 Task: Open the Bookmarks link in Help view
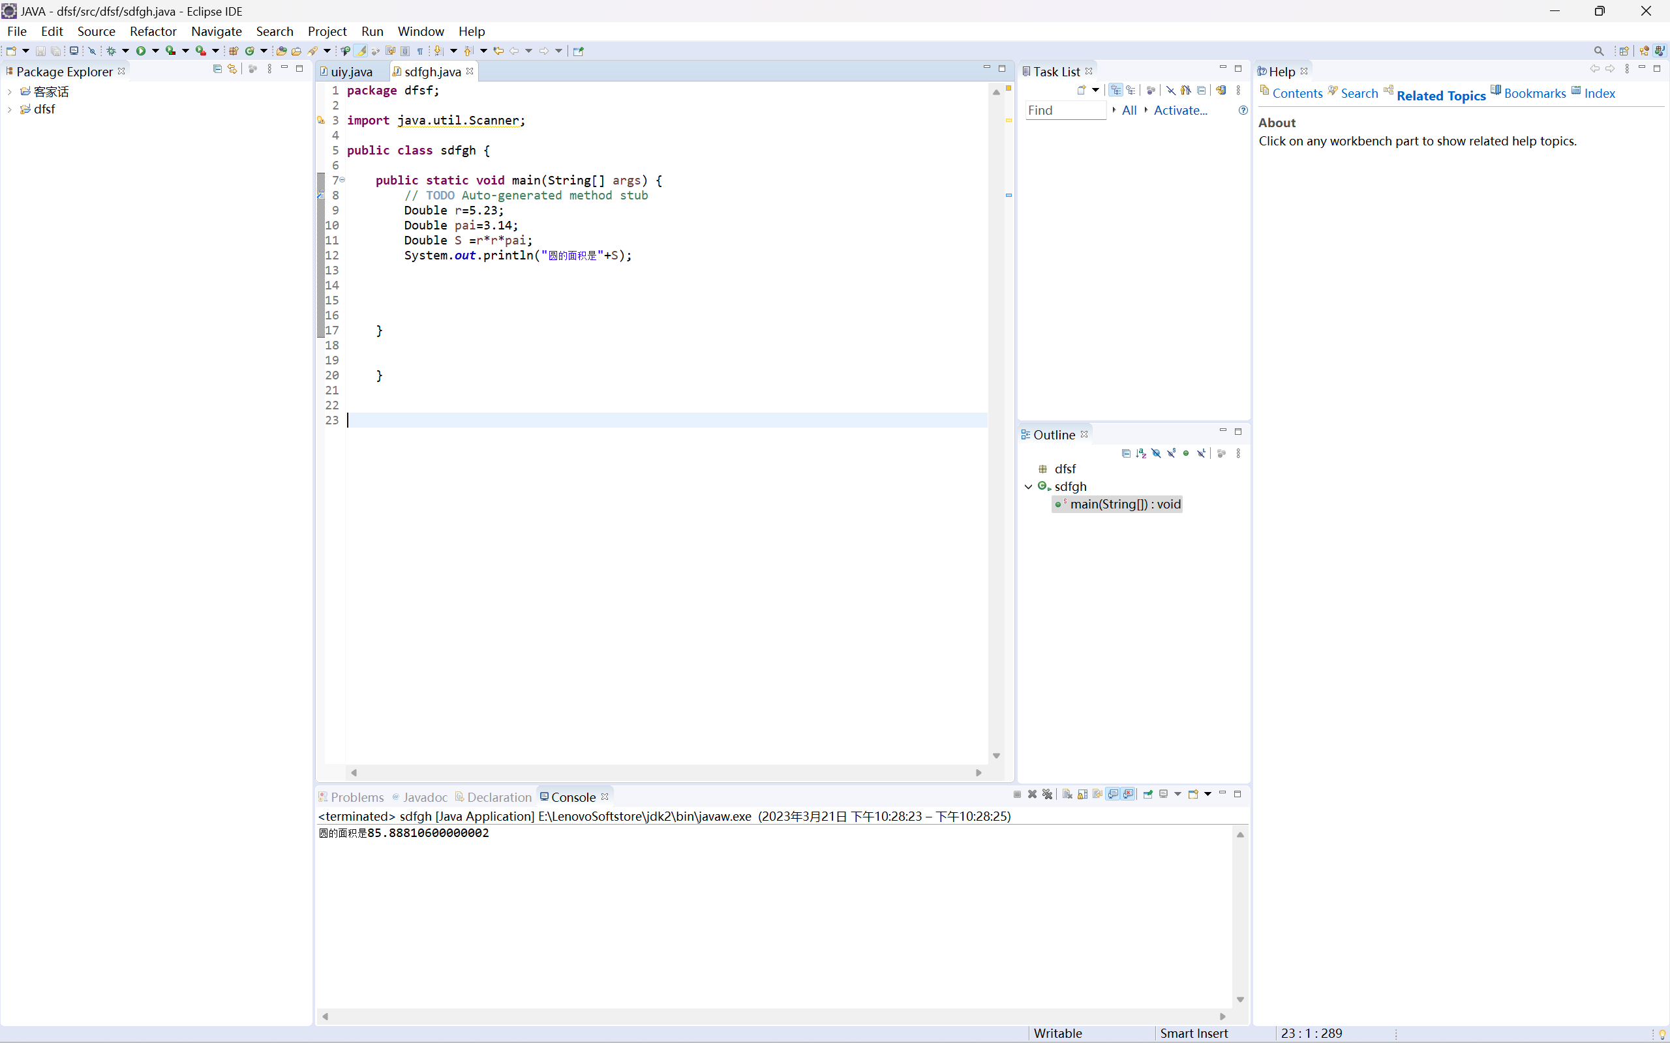tap(1534, 93)
